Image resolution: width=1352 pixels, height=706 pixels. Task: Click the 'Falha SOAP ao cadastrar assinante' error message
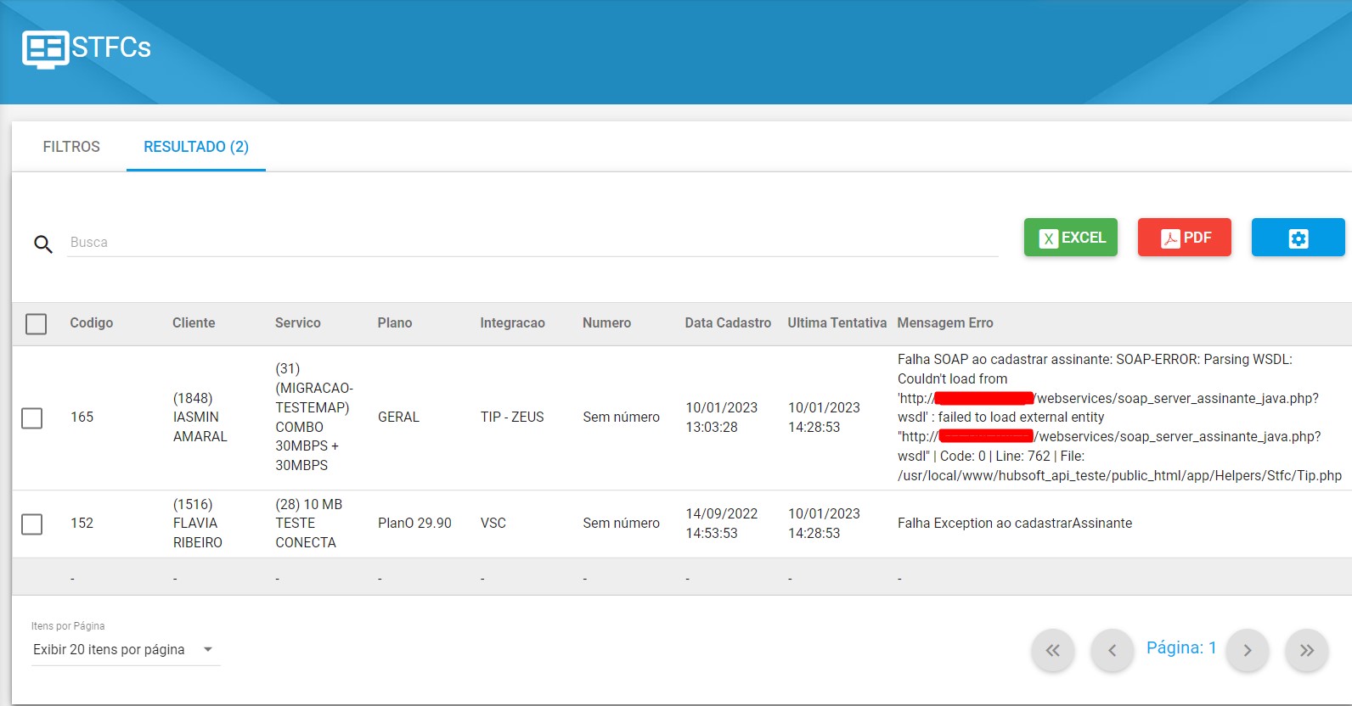point(1119,417)
